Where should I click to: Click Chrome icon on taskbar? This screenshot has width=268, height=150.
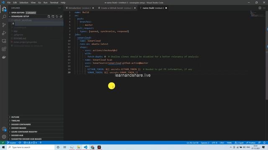point(93,147)
